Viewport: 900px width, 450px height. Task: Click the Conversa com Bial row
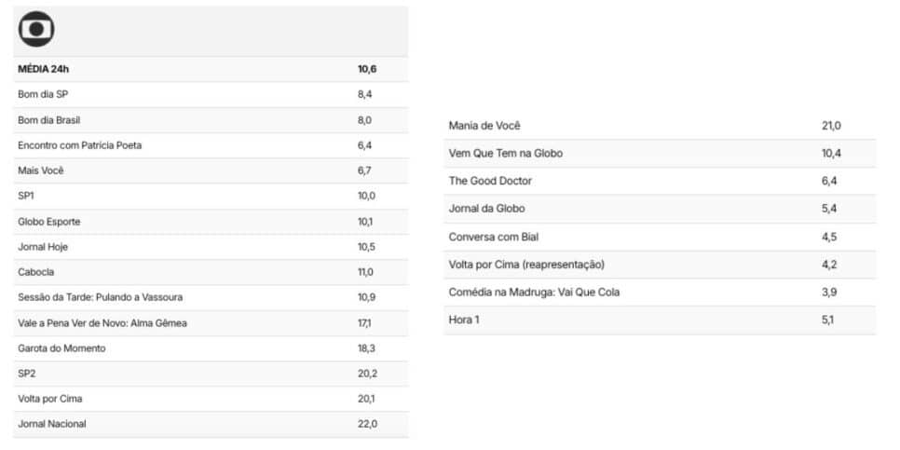click(x=660, y=237)
